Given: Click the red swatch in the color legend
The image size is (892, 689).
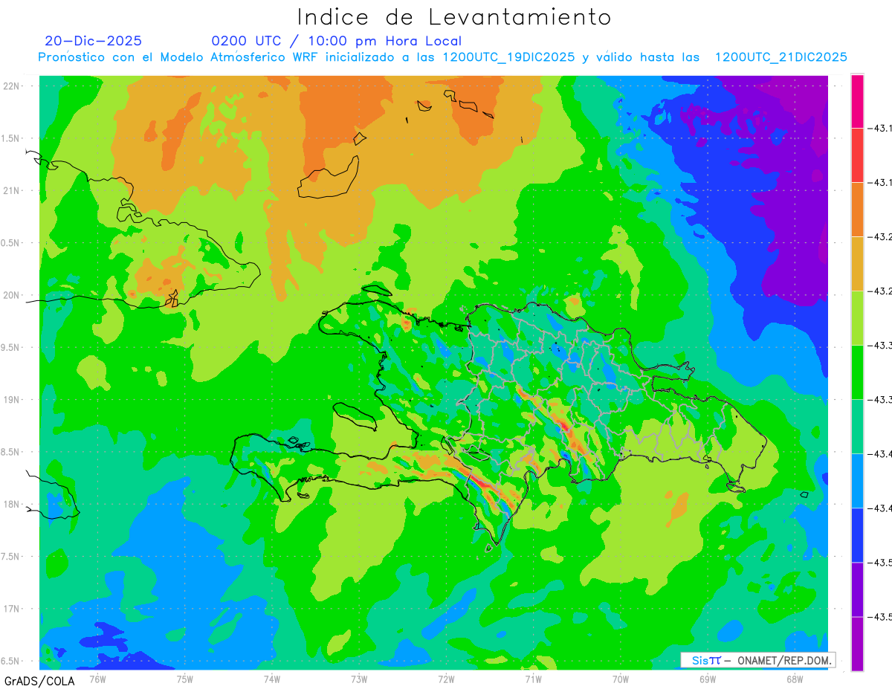Looking at the screenshot, I should [x=857, y=155].
